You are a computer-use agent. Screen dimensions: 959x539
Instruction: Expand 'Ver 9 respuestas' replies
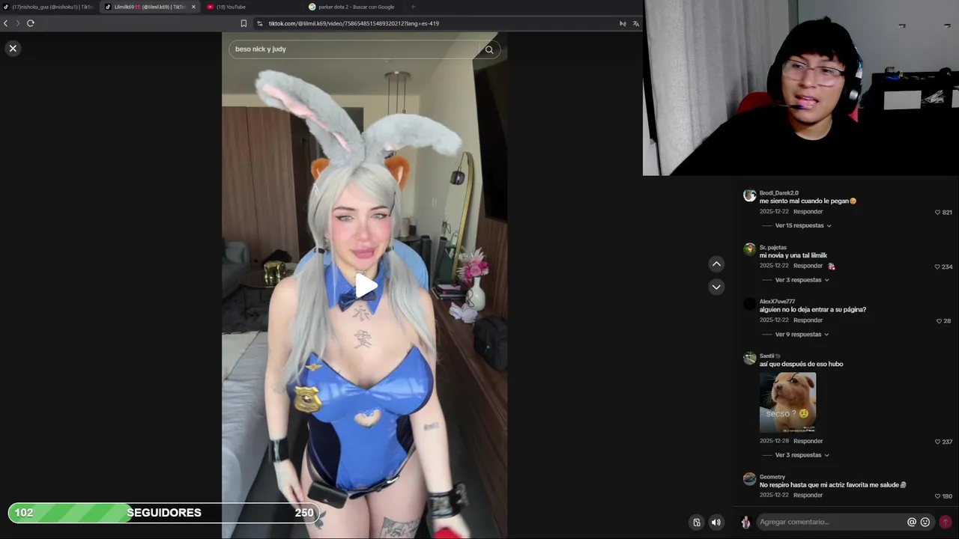click(x=802, y=335)
